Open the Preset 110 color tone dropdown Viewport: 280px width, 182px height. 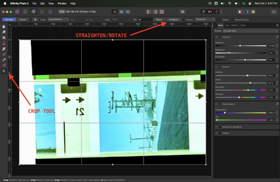[250, 31]
